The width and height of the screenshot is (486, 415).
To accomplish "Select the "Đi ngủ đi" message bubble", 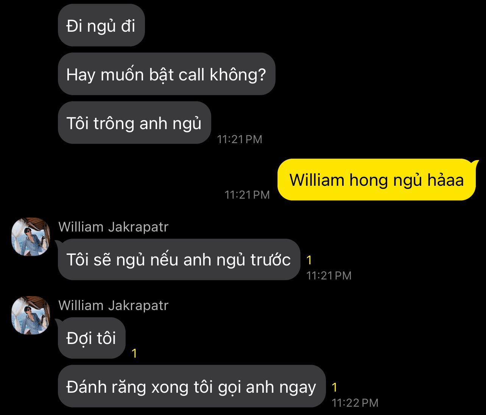I will coord(101,25).
